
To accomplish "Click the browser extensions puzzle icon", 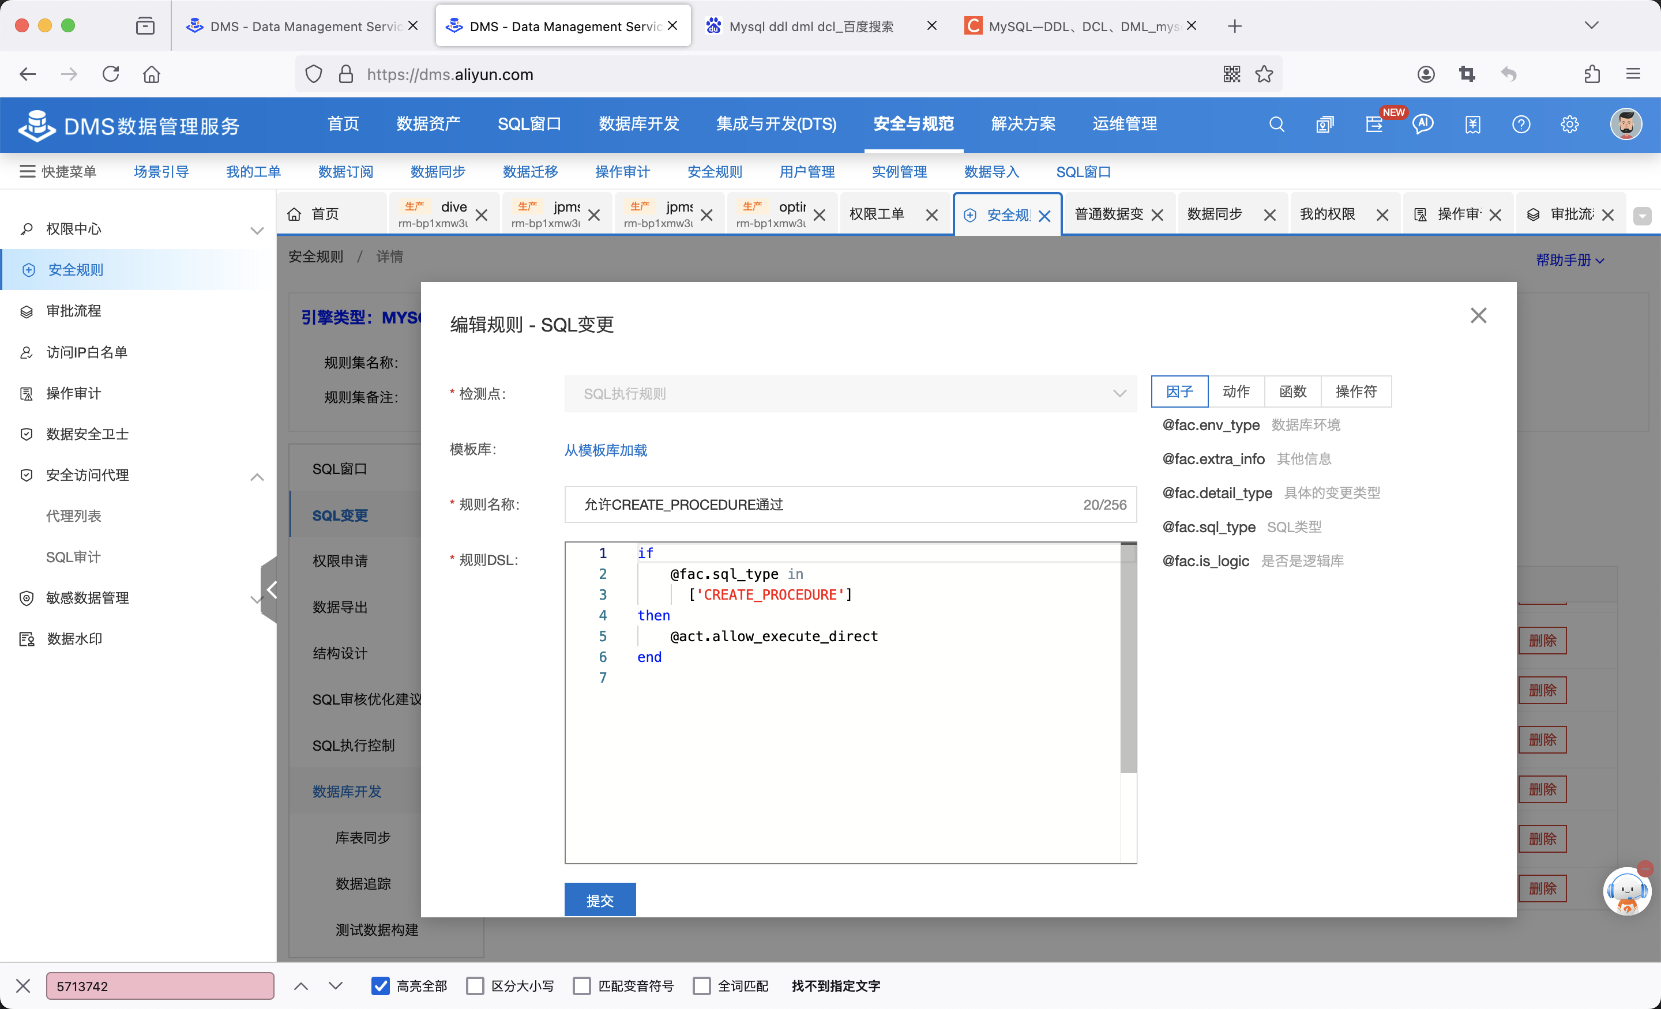I will coord(1592,74).
